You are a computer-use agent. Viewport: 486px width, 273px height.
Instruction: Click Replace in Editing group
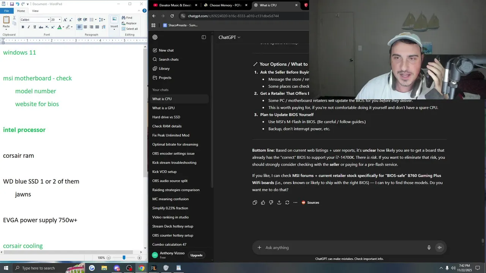click(129, 23)
